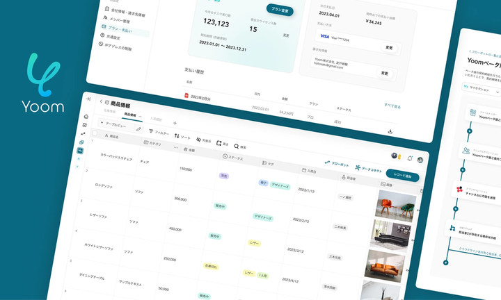Viewport: 501px width, 300px height.
Task: Click the Yoom logo
Action: pyautogui.click(x=43, y=83)
